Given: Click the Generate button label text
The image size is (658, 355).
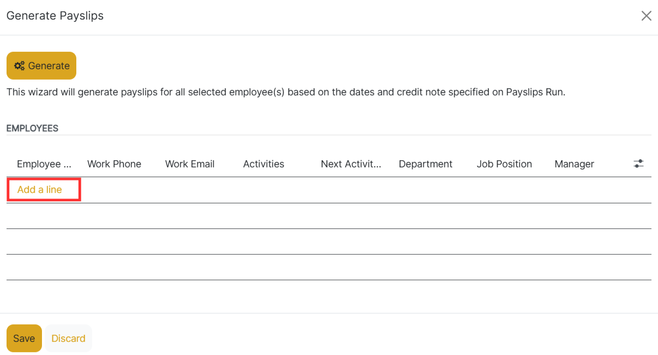Looking at the screenshot, I should [49, 66].
